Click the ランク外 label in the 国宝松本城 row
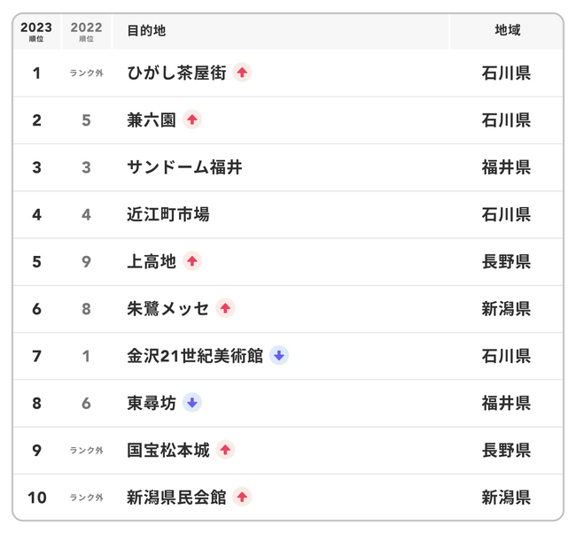Screen dimensions: 576x533 [x=86, y=450]
